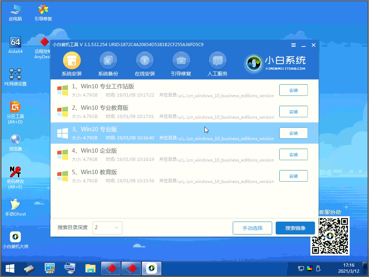The image size is (369, 277).
Task: Click the 系统安装 system install icon
Action: pos(72,61)
